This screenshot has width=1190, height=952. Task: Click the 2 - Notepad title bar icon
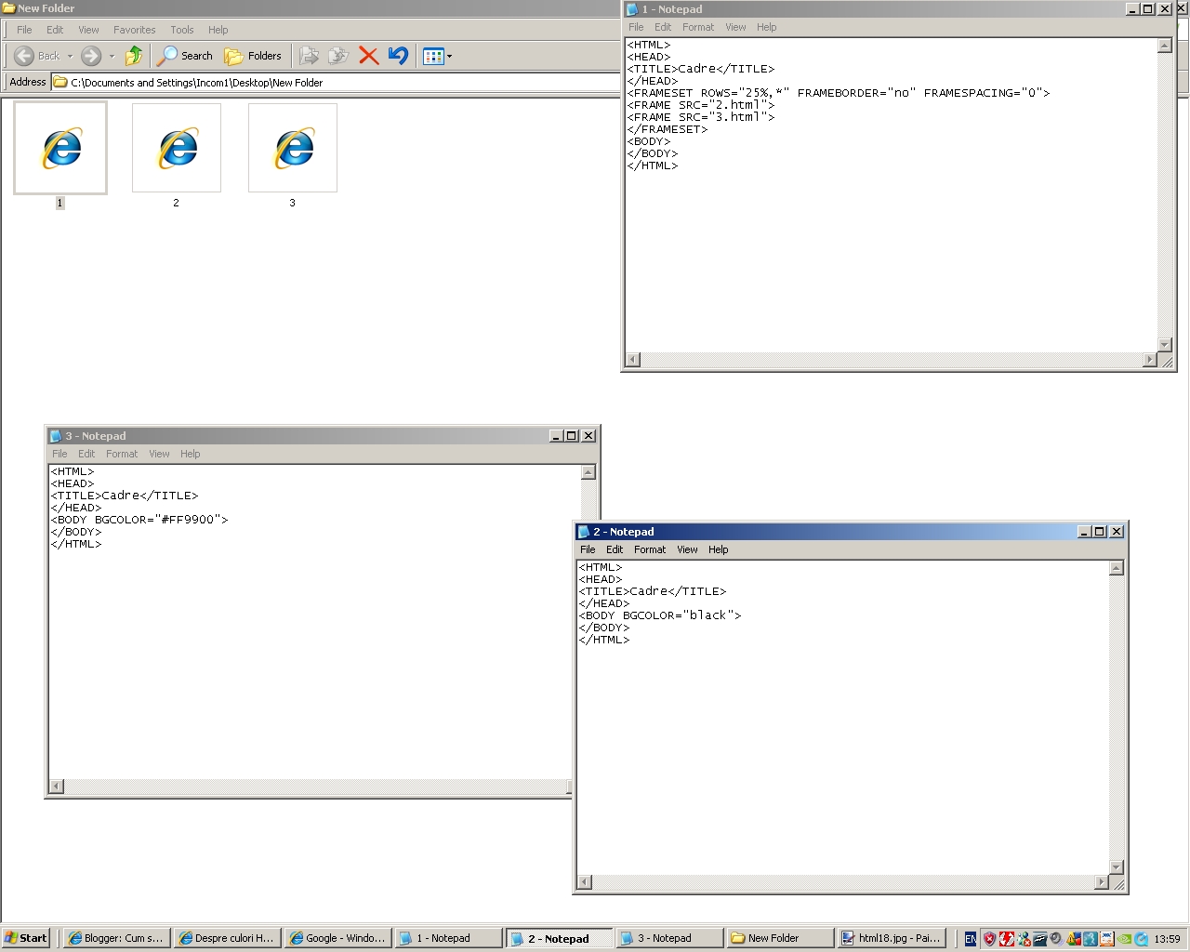[x=584, y=532]
